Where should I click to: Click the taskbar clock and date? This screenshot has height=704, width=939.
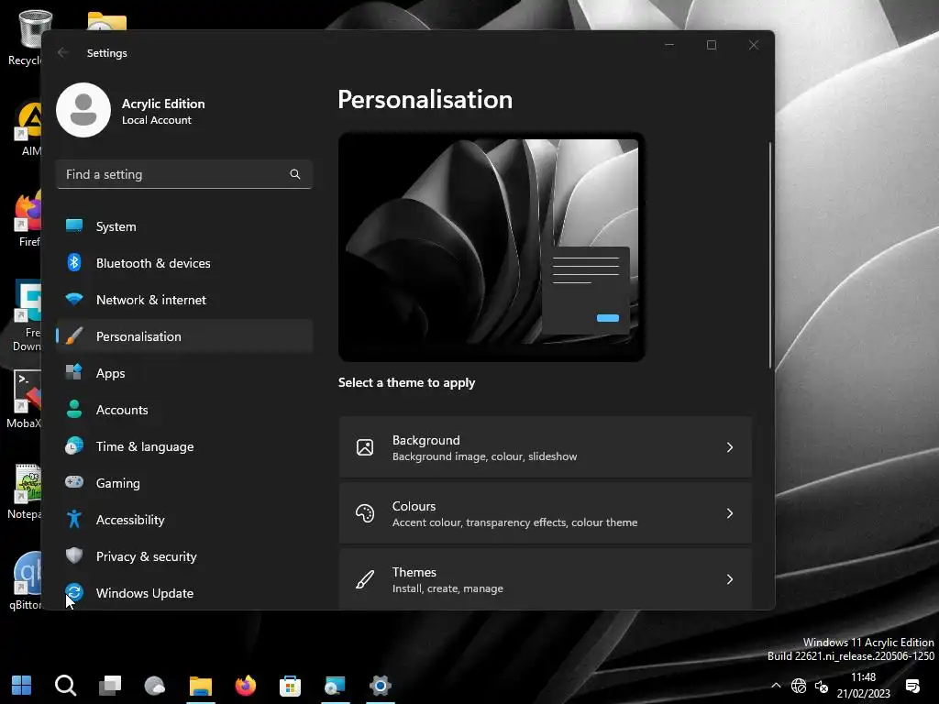pos(864,686)
